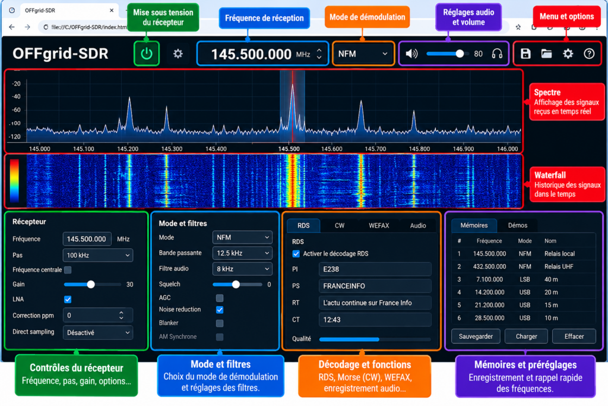Click the RT field L'actu continue

(x=375, y=303)
